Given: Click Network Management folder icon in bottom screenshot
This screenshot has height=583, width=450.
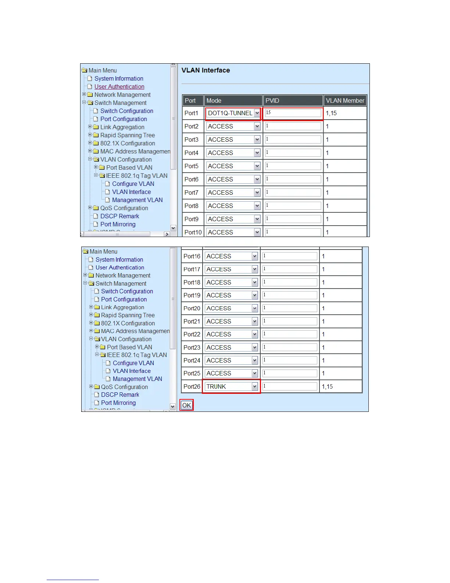Looking at the screenshot, I should [x=91, y=275].
